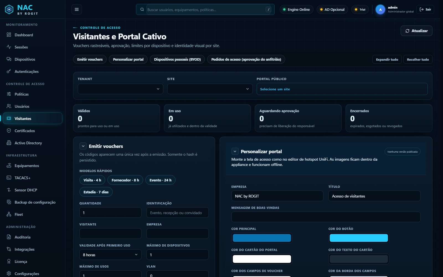This screenshot has width=443, height=277.
Task: Click the TACACS+ terminal icon
Action: [x=9, y=178]
